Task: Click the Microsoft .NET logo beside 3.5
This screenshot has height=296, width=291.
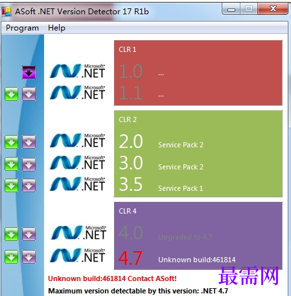Action: click(78, 184)
